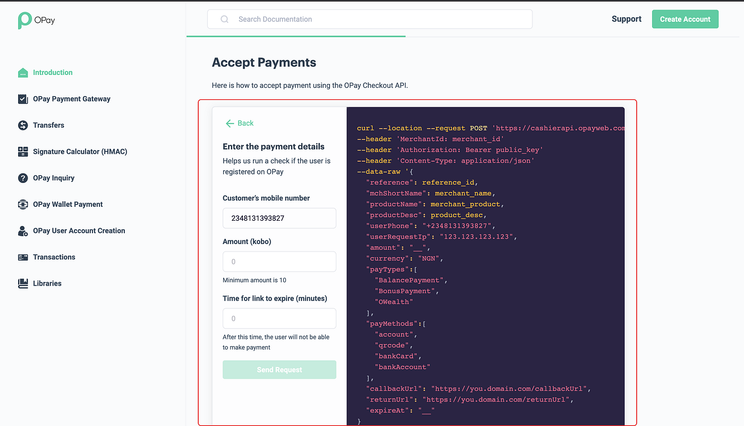Open OPay User Account Creation page
Viewport: 744px width, 426px height.
[79, 231]
